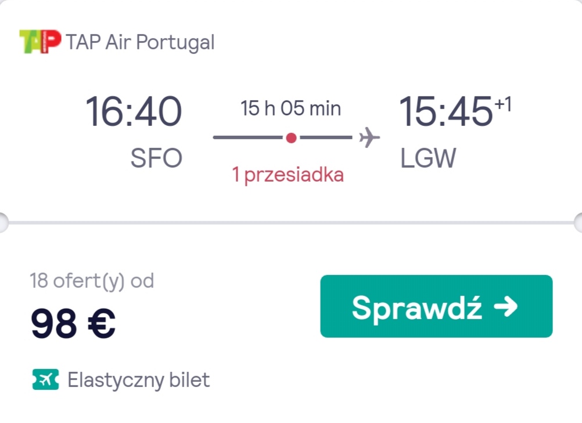
Task: Click the TAP Air Portugal logo
Action: [40, 42]
